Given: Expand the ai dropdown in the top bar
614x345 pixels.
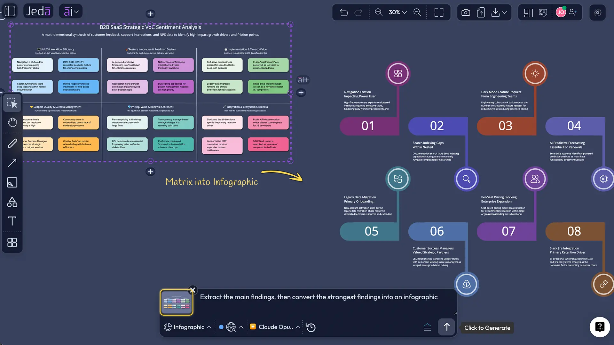Looking at the screenshot, I should pyautogui.click(x=71, y=11).
